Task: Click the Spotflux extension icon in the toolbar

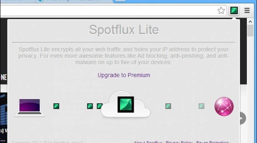Action: click(234, 10)
